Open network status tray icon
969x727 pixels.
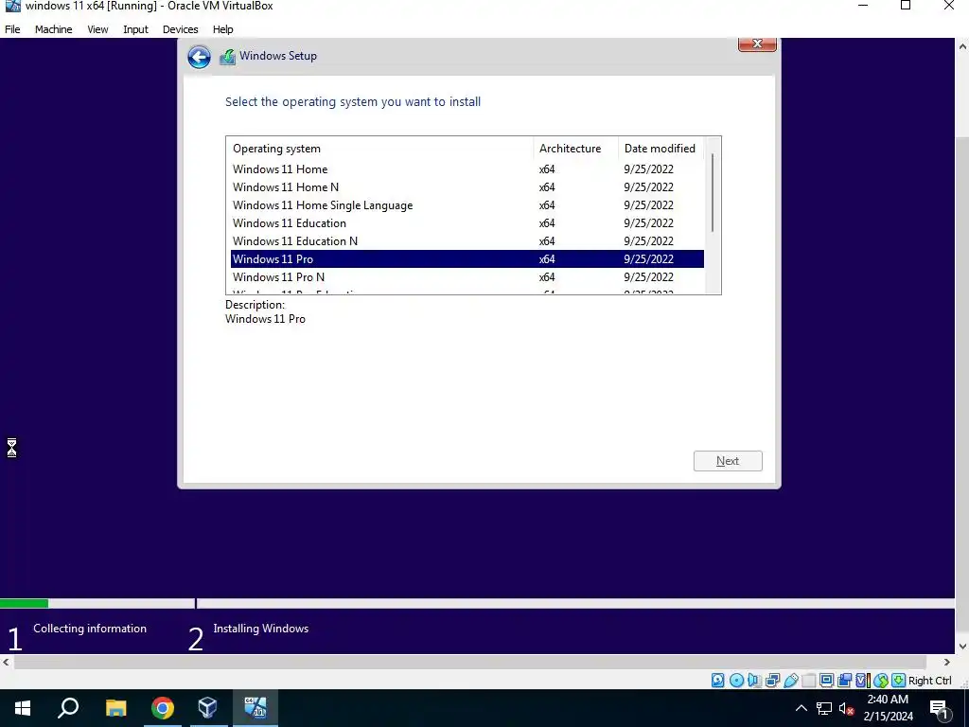pyautogui.click(x=824, y=708)
